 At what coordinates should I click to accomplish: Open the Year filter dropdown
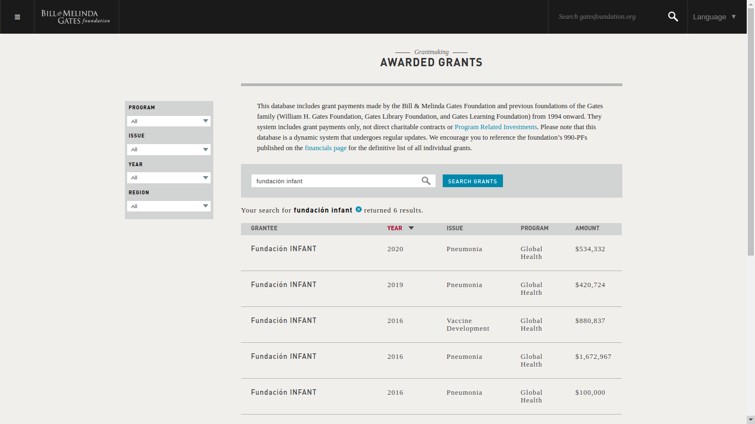point(169,178)
